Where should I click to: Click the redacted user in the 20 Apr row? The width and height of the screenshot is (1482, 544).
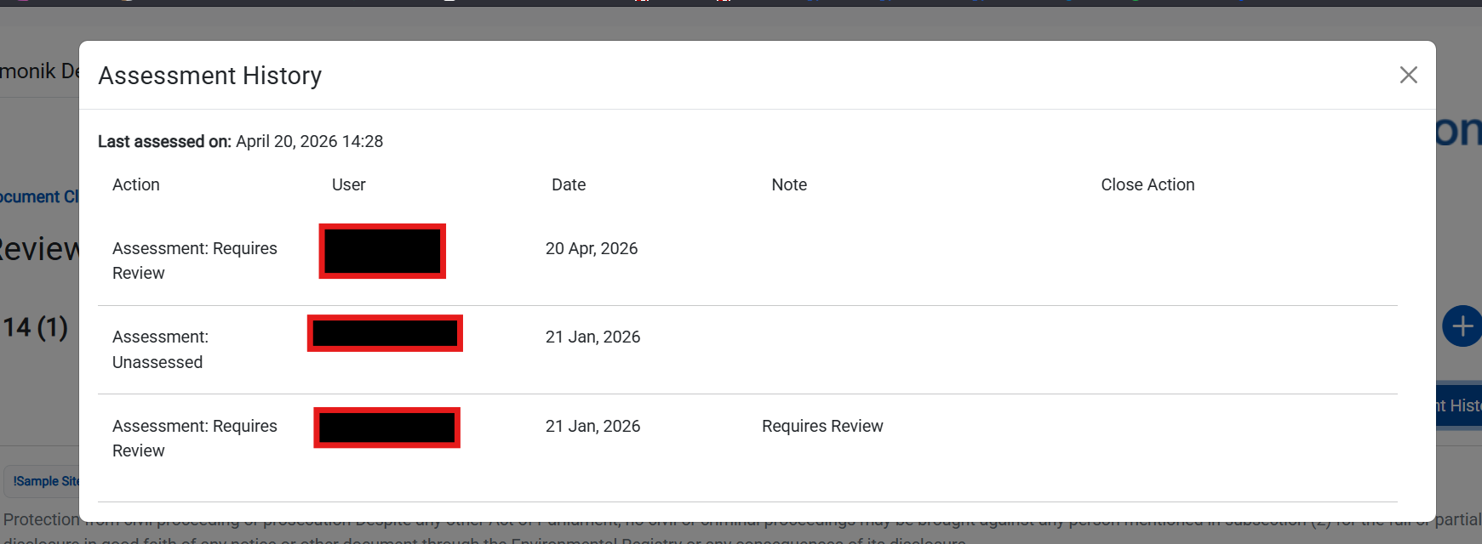click(x=382, y=251)
